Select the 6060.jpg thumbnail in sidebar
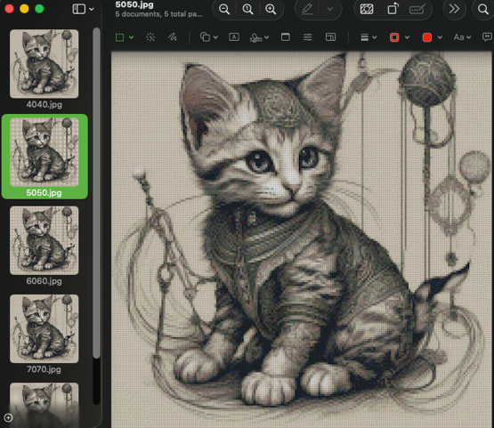The width and height of the screenshot is (494, 428). (x=45, y=246)
